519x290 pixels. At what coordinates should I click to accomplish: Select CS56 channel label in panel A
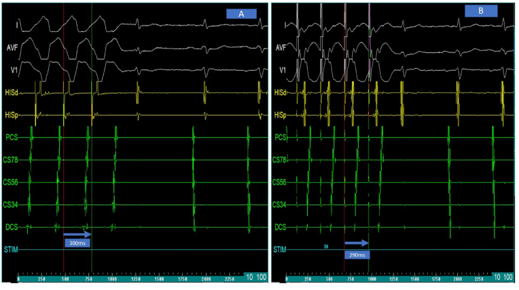pos(11,182)
